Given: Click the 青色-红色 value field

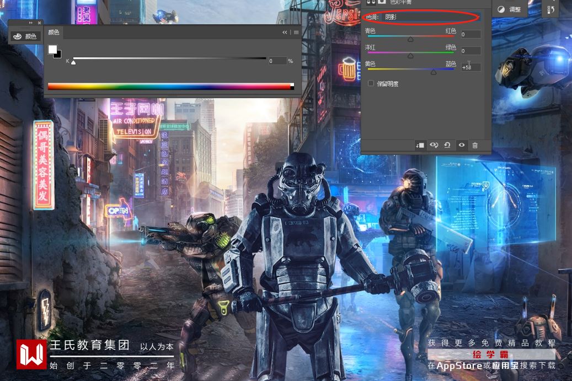Looking at the screenshot, I should pyautogui.click(x=471, y=34).
